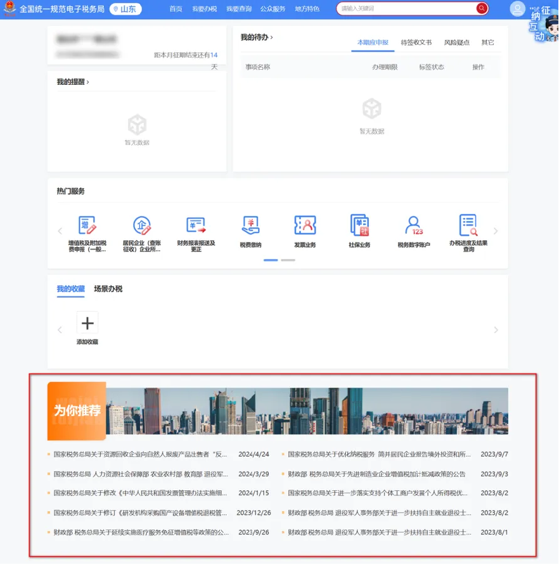This screenshot has height=565, width=559.
Task: Click the 操作 column header
Action: [479, 67]
